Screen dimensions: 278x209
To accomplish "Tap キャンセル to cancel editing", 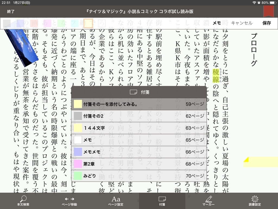I will click(x=242, y=23).
